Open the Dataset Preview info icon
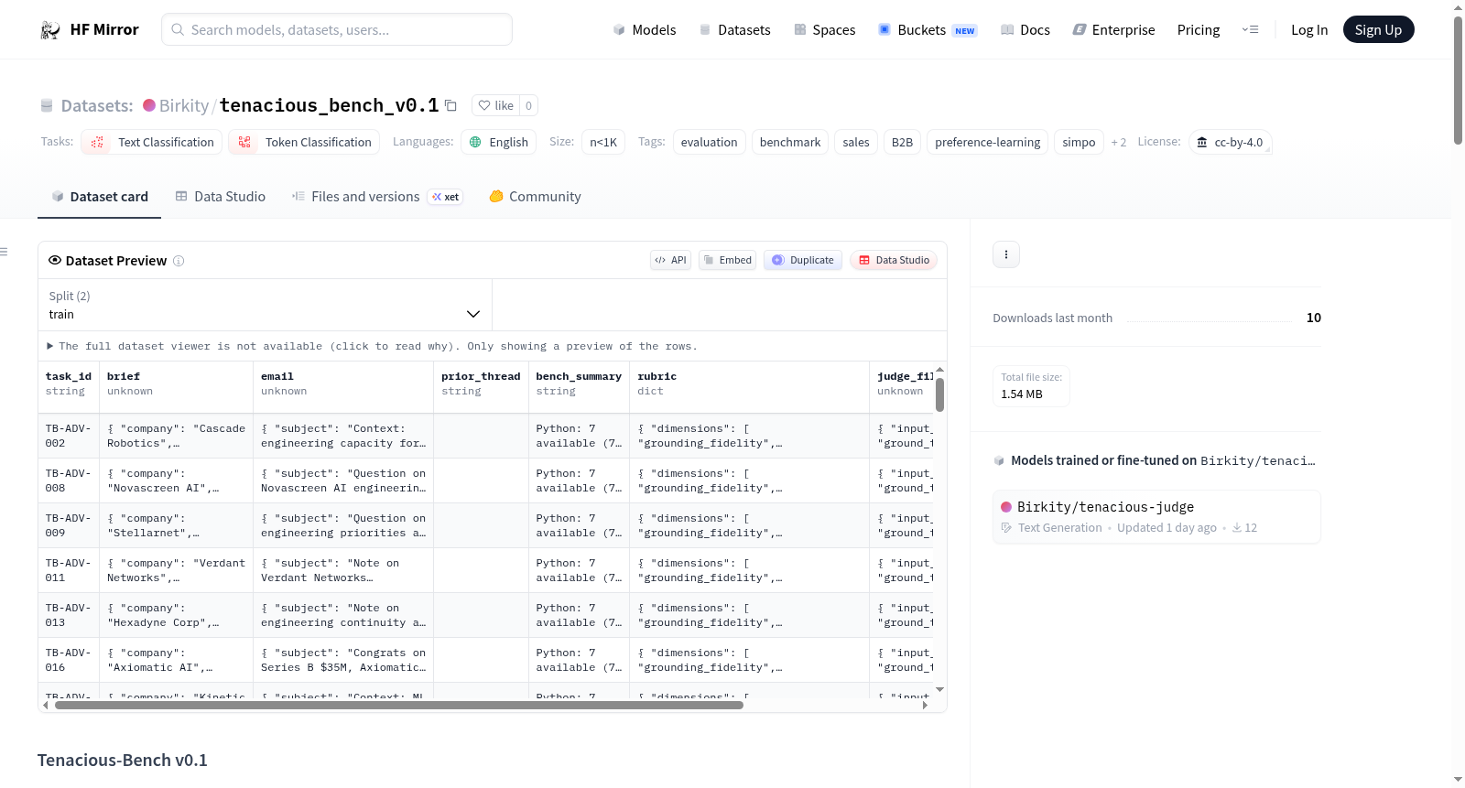This screenshot has height=788, width=1465. point(179,261)
